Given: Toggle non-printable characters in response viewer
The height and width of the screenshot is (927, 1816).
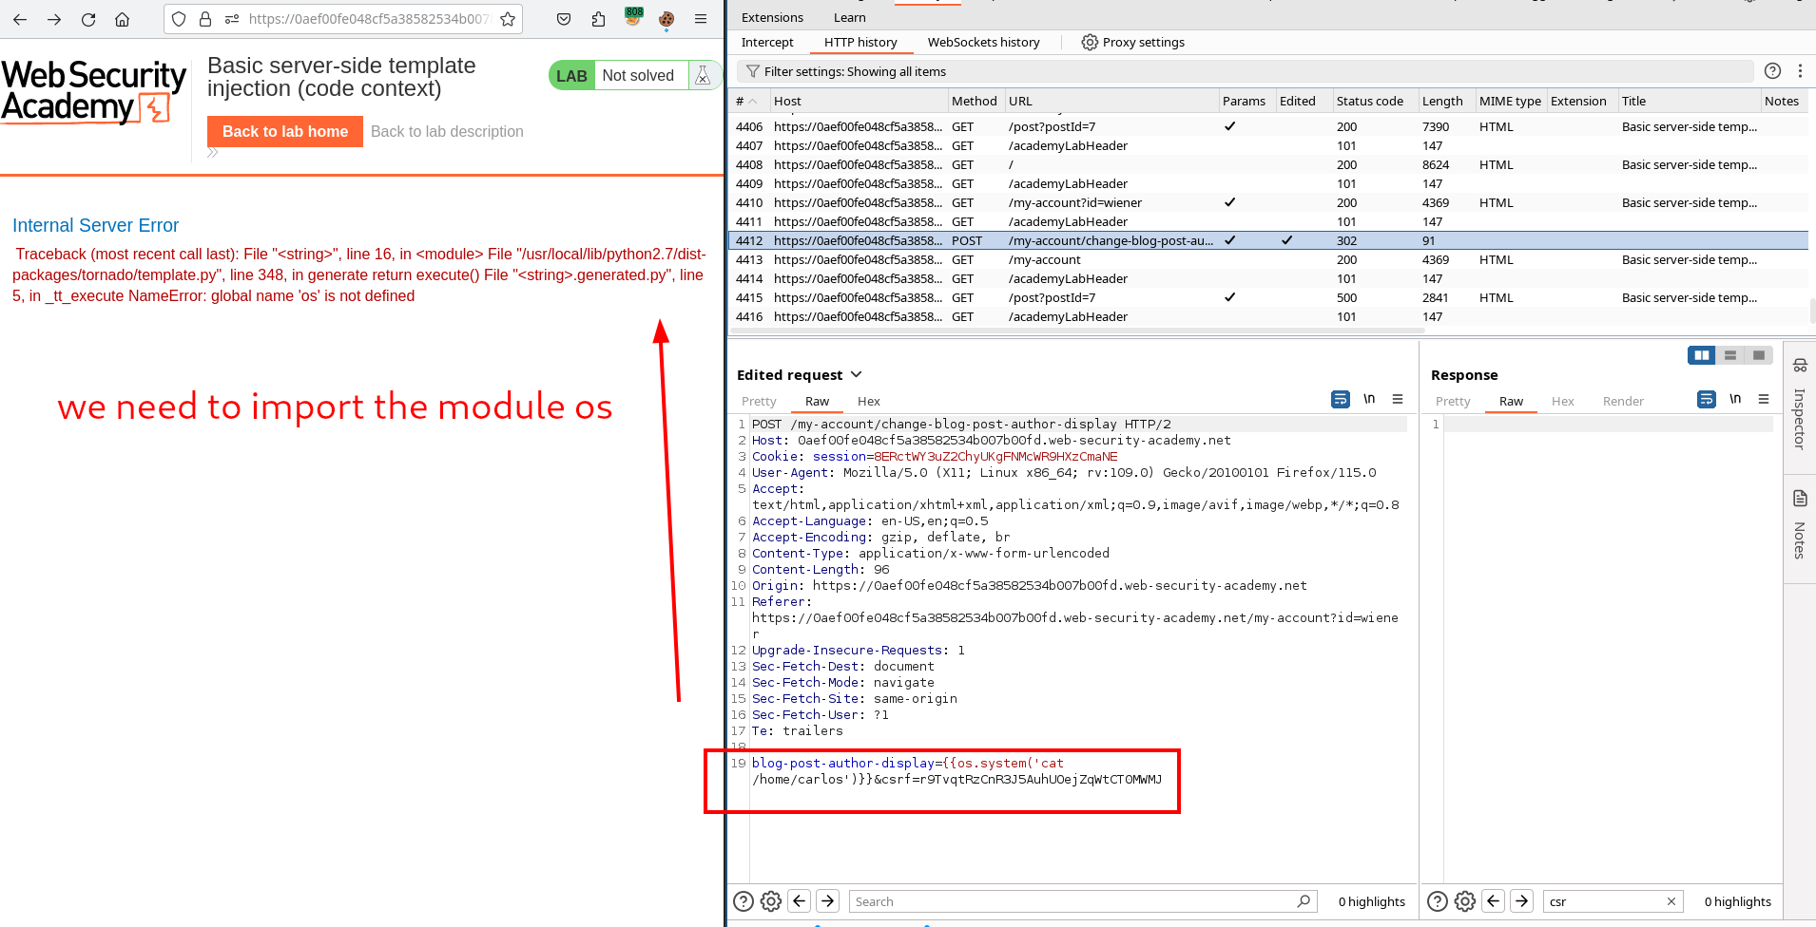Looking at the screenshot, I should pyautogui.click(x=1735, y=400).
